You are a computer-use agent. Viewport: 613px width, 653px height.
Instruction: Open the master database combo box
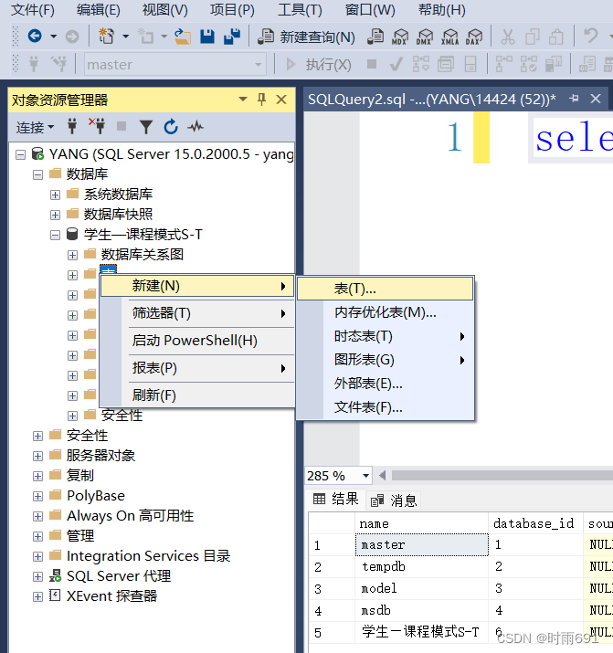tap(174, 65)
